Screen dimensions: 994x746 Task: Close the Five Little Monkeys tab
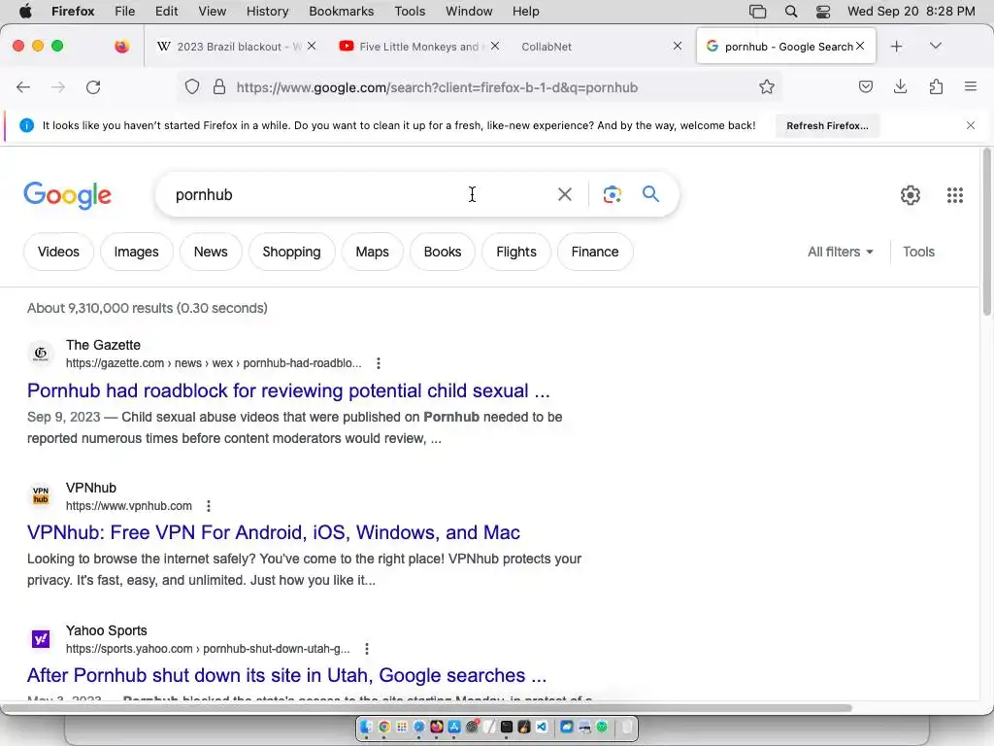(x=495, y=46)
